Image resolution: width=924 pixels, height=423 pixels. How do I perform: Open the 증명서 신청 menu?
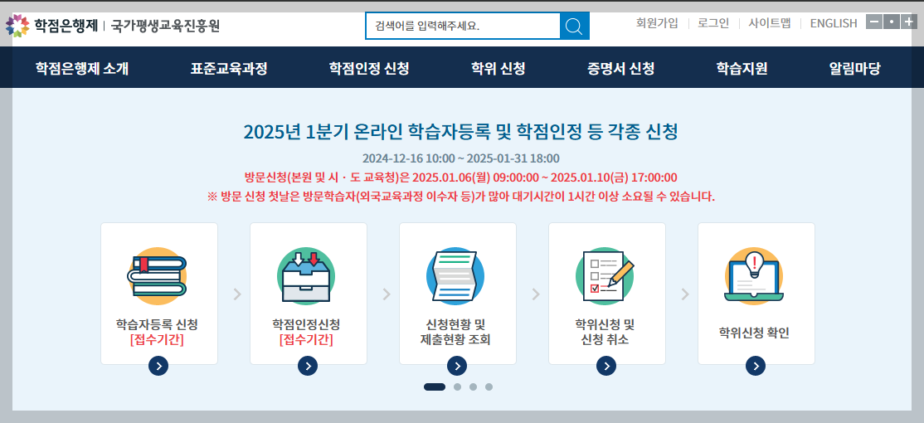pyautogui.click(x=620, y=68)
